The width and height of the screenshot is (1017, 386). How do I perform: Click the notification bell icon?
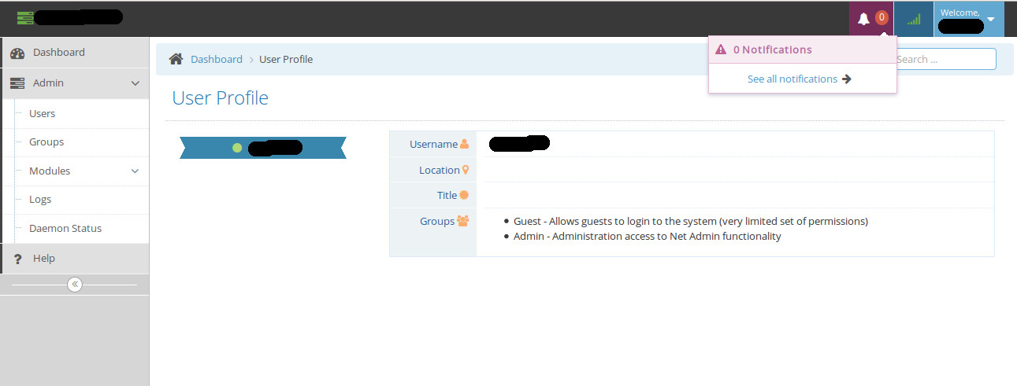point(863,19)
